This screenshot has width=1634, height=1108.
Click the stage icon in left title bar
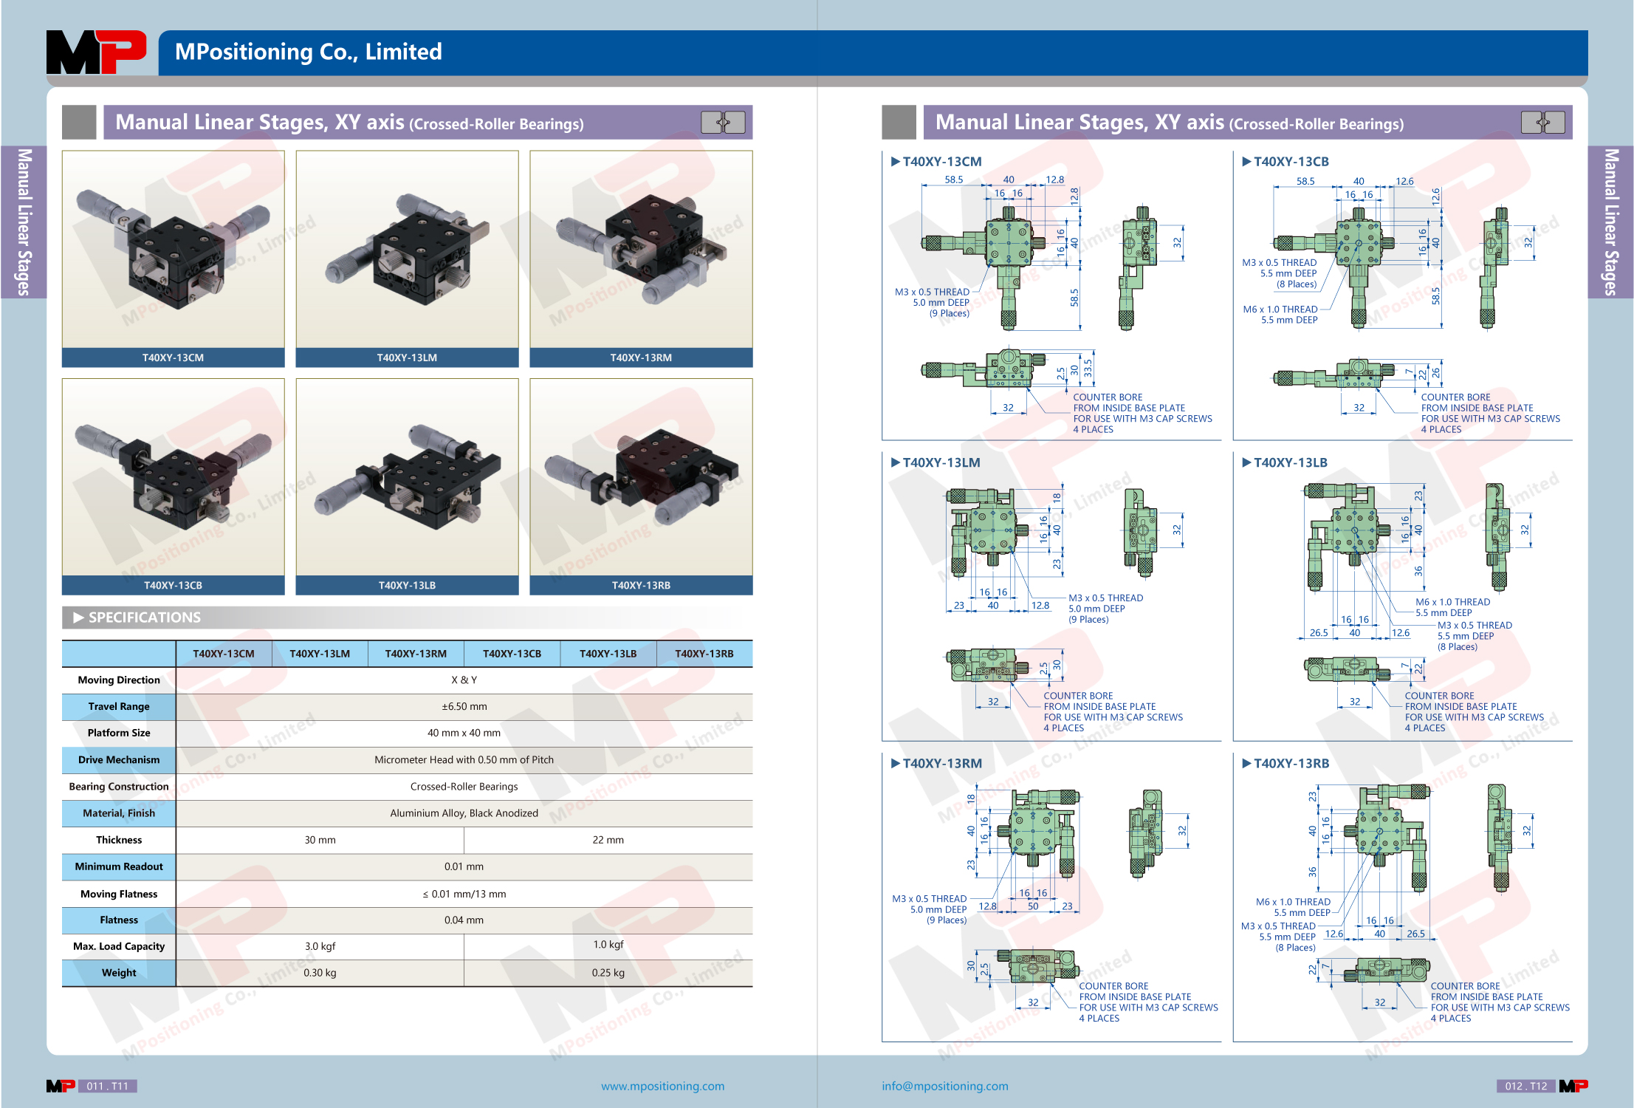pos(723,122)
